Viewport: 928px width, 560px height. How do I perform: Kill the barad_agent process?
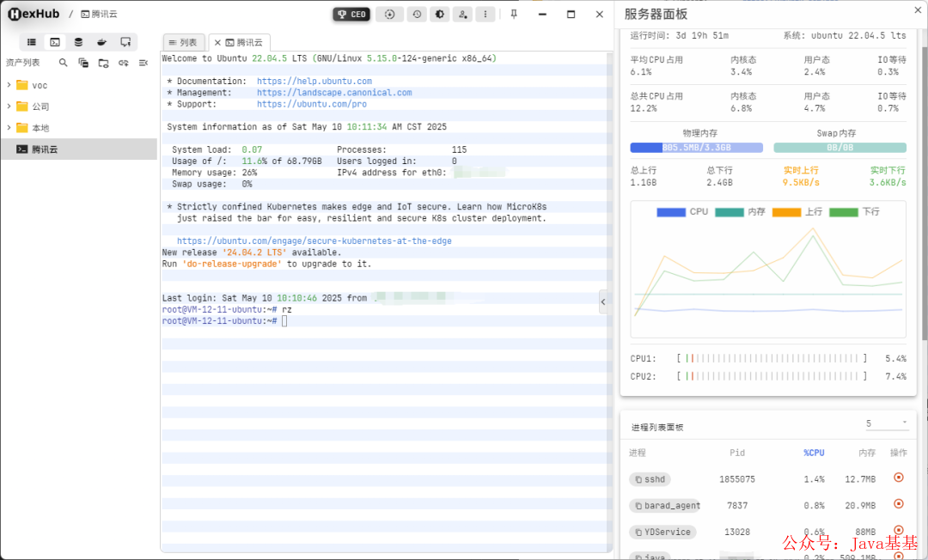pyautogui.click(x=899, y=504)
